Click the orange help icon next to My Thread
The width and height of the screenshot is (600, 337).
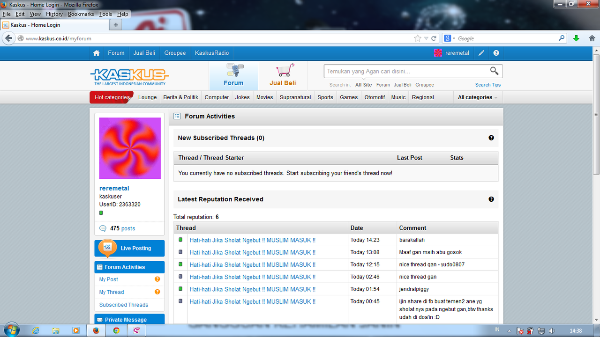(x=157, y=292)
